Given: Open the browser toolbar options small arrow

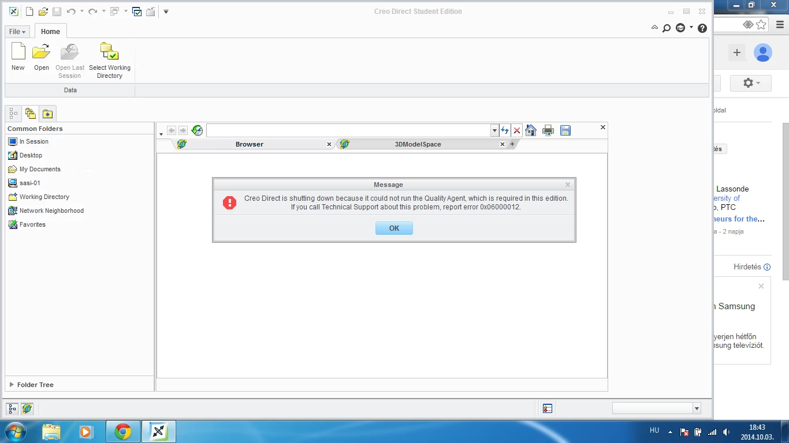Looking at the screenshot, I should click(x=161, y=134).
